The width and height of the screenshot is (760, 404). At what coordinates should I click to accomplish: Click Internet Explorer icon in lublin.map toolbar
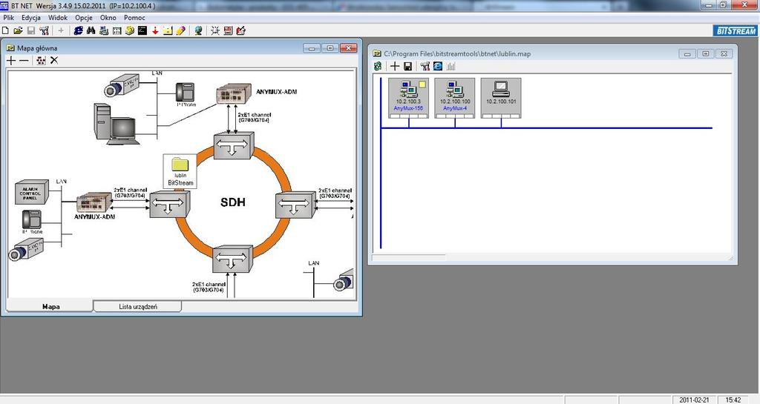click(438, 66)
